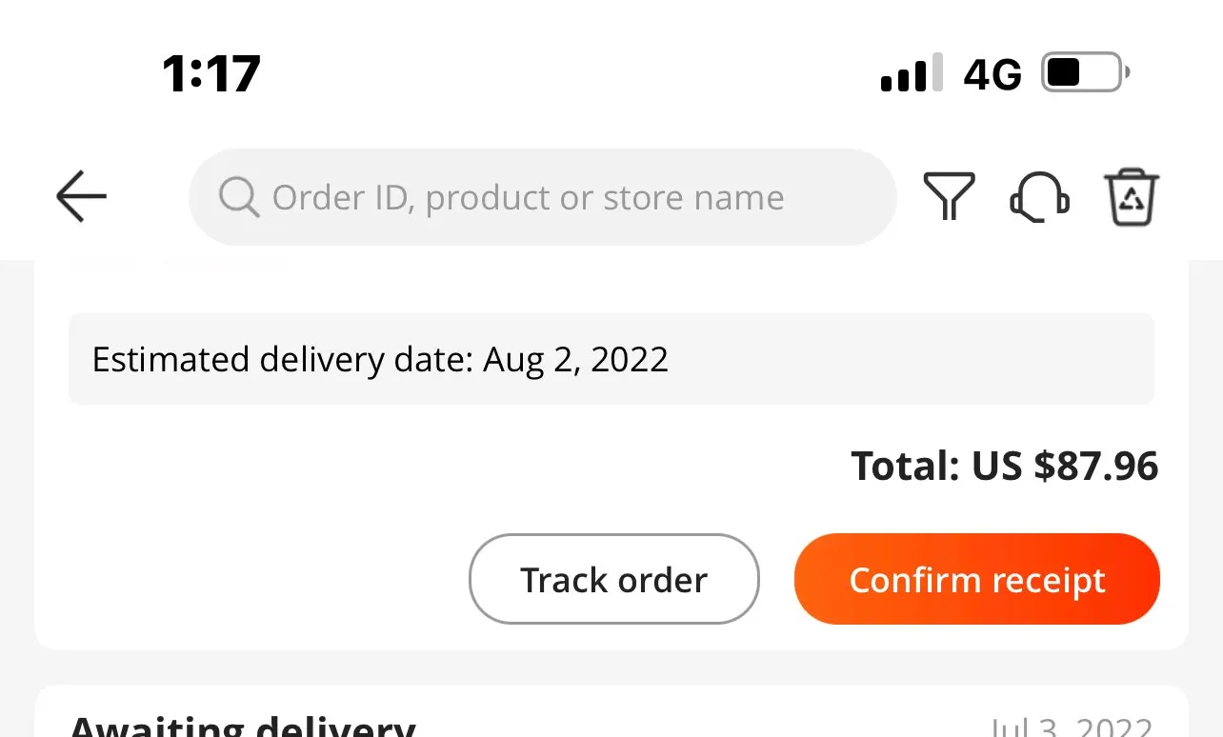Tap the Awaiting delivery order heading
The image size is (1223, 737).
tap(243, 726)
